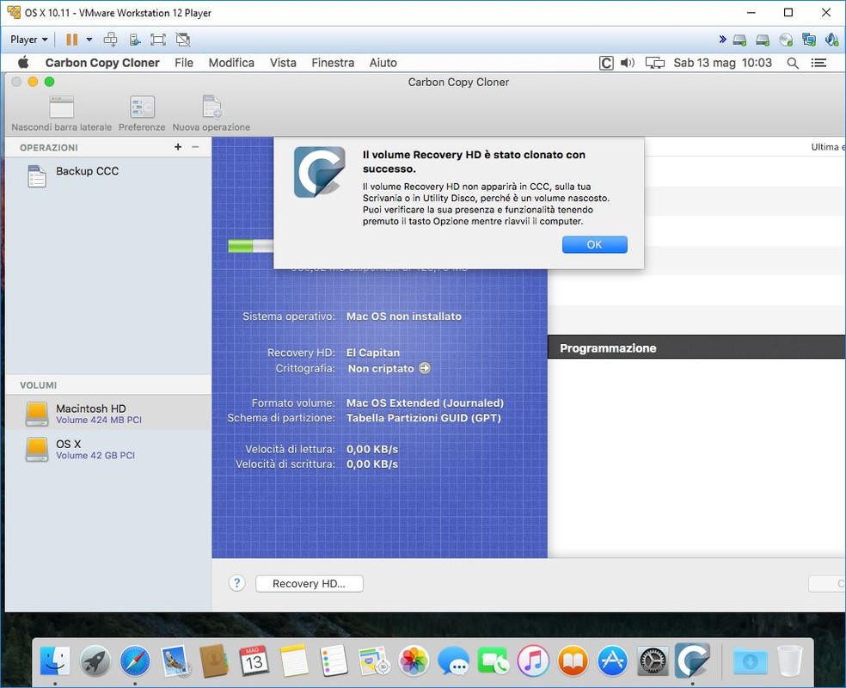This screenshot has height=688, width=846.
Task: Open App Store from the Dock
Action: pos(612,660)
